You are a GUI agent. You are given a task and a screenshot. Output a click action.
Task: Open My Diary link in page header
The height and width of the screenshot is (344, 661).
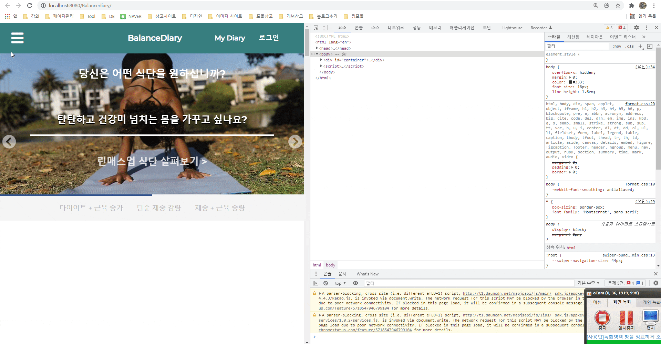click(230, 38)
